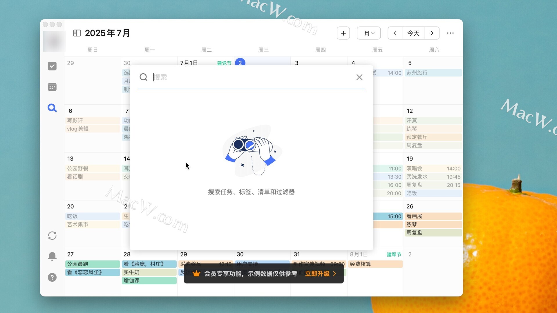Open the 买牛奶 event
The width and height of the screenshot is (557, 313).
pos(149,272)
